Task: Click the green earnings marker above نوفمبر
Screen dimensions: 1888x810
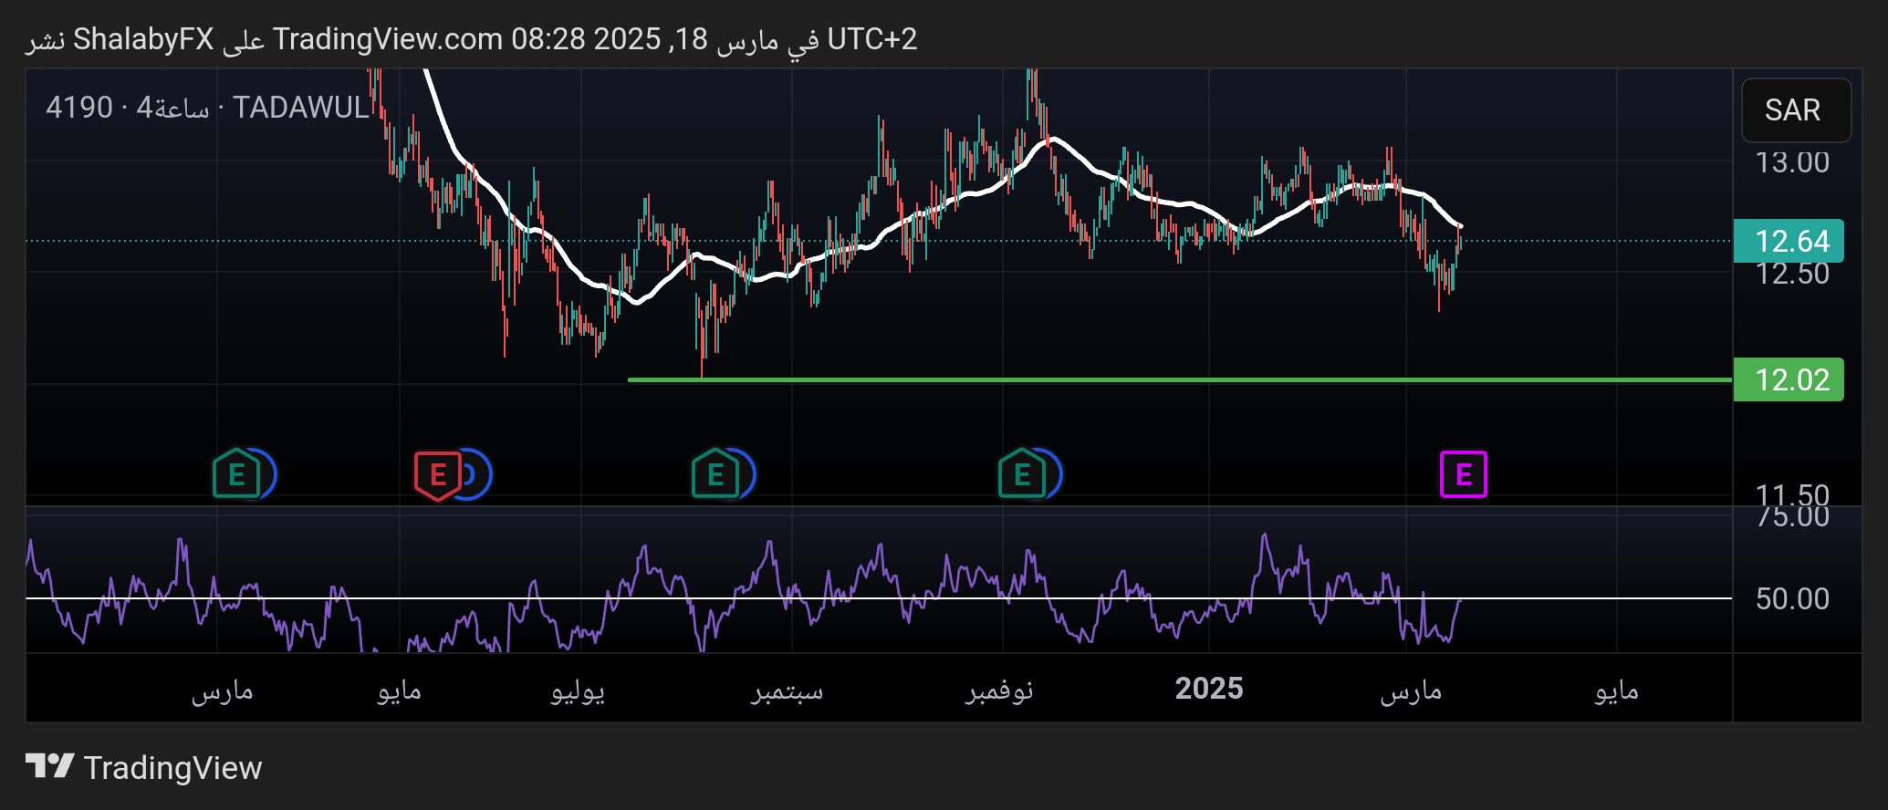Action: 1021,474
